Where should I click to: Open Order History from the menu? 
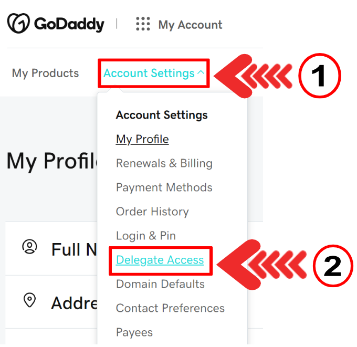[152, 212]
